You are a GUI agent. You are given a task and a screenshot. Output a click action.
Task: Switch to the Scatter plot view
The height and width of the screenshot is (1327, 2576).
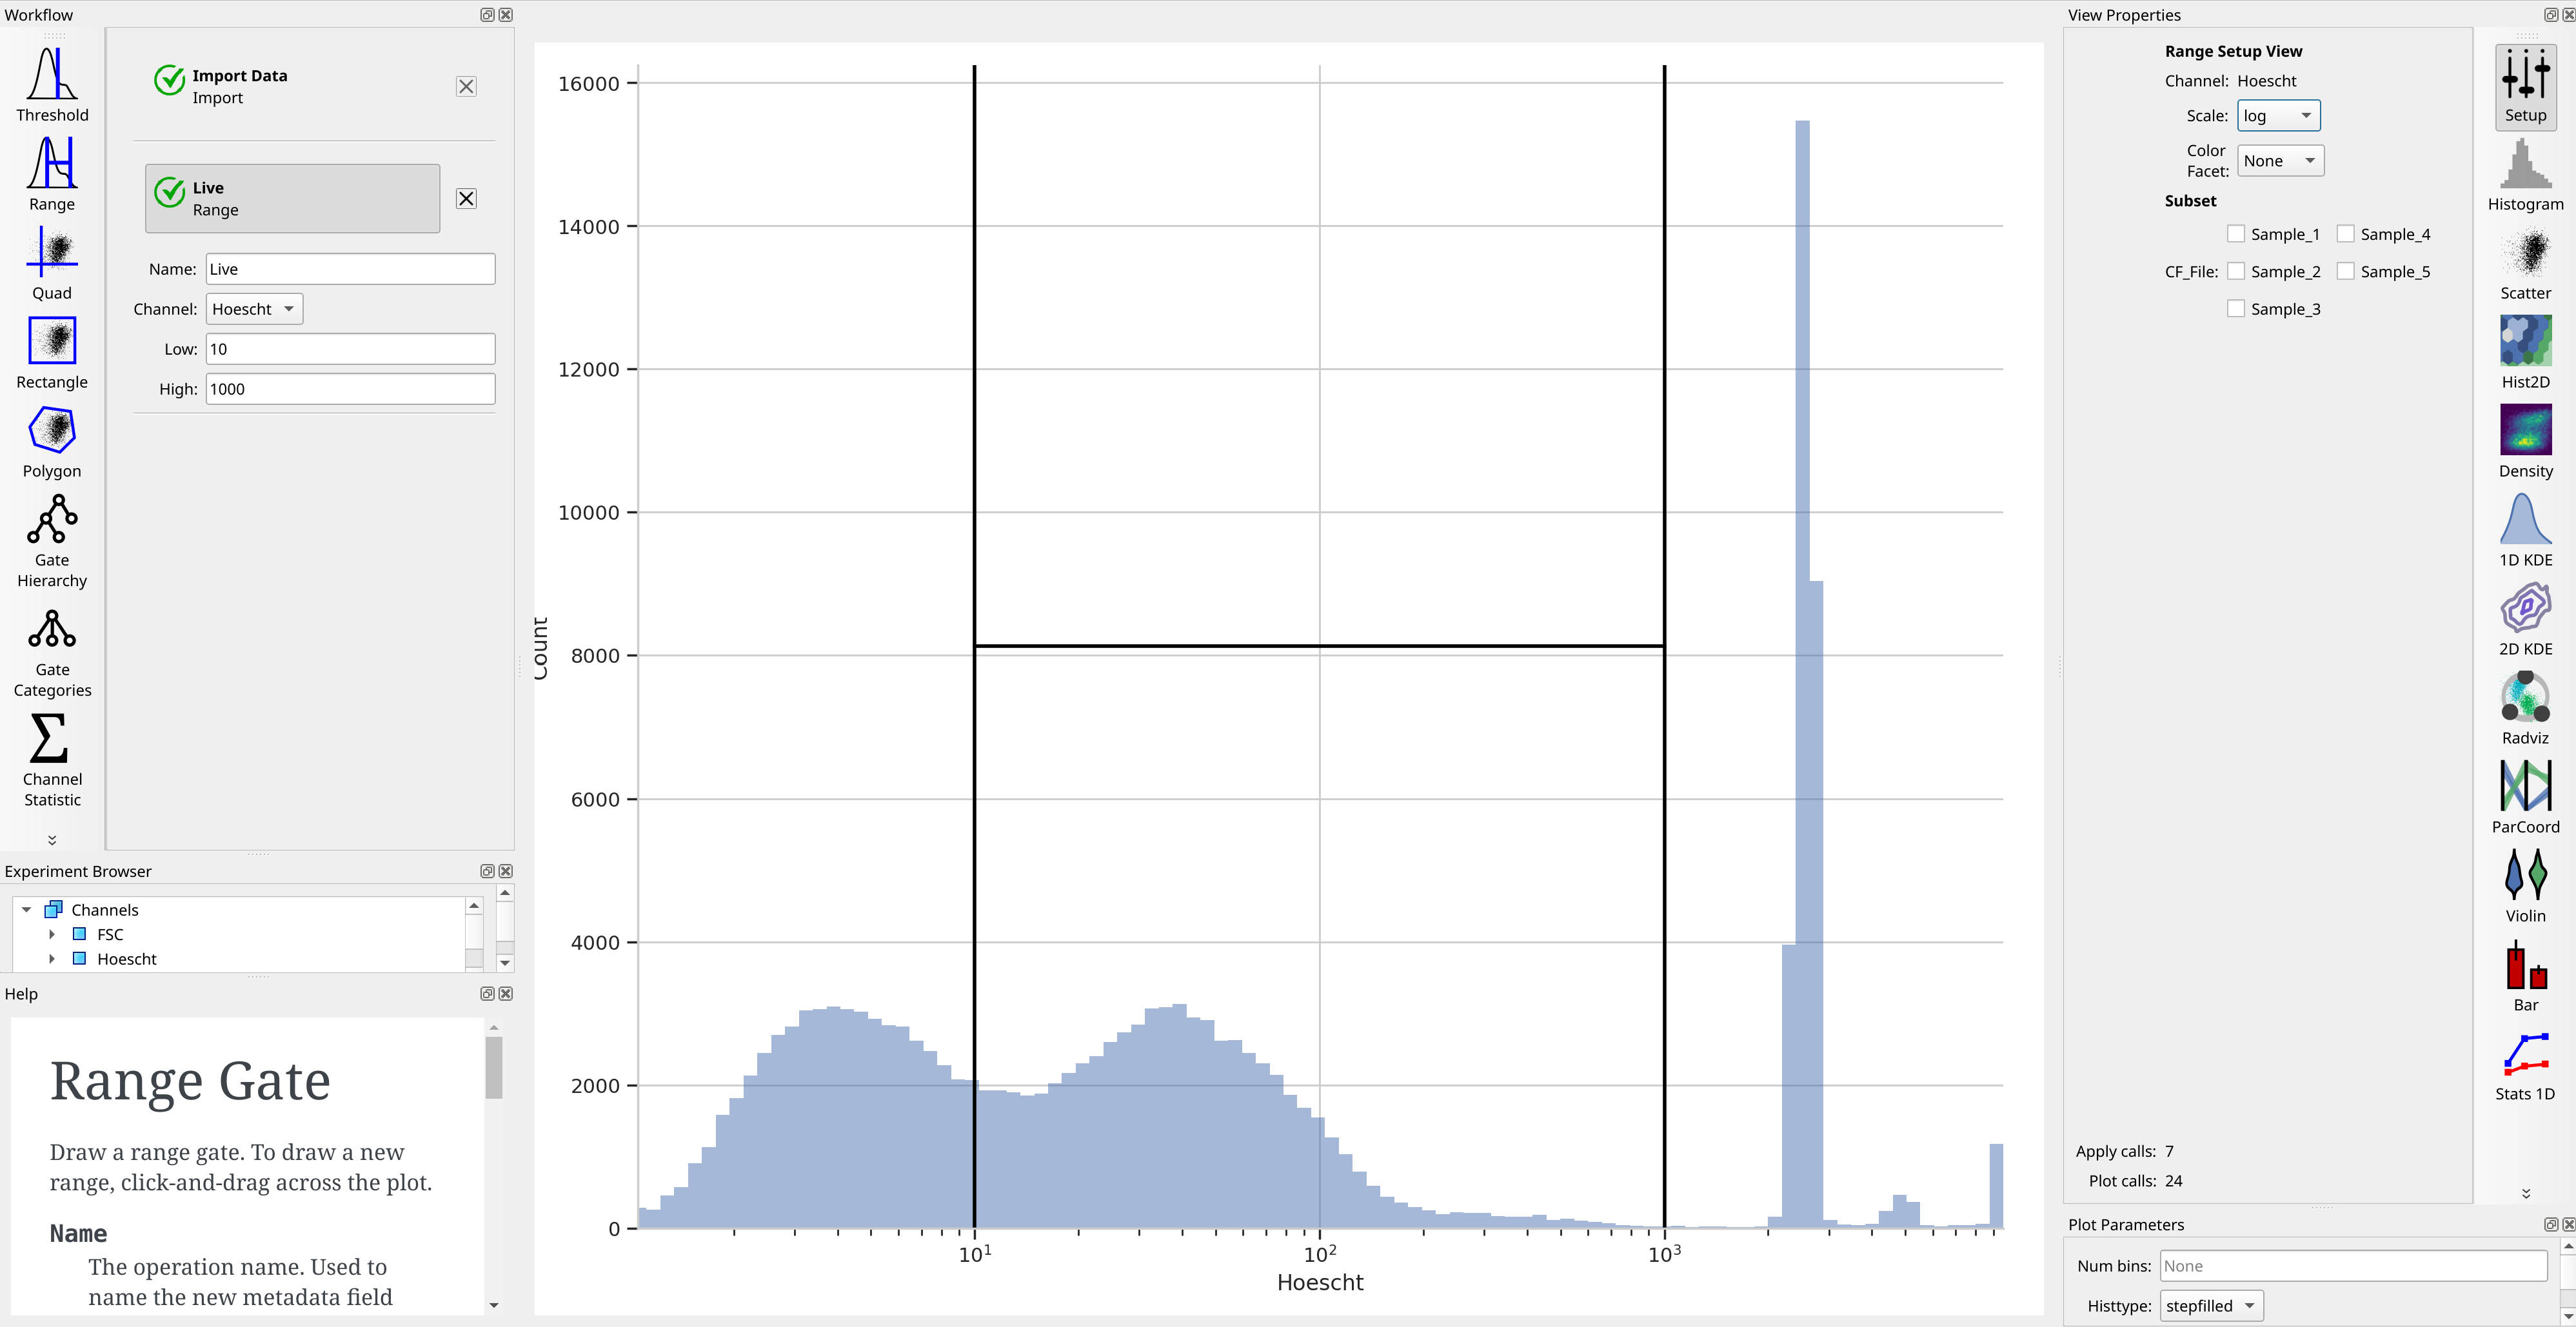[x=2525, y=263]
